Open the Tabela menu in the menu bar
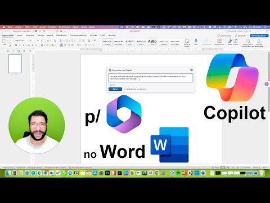Image resolution: width=270 pixels, height=203 pixels. 75,27
